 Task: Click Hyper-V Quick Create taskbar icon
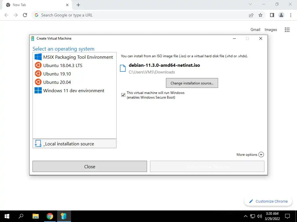coord(64,216)
